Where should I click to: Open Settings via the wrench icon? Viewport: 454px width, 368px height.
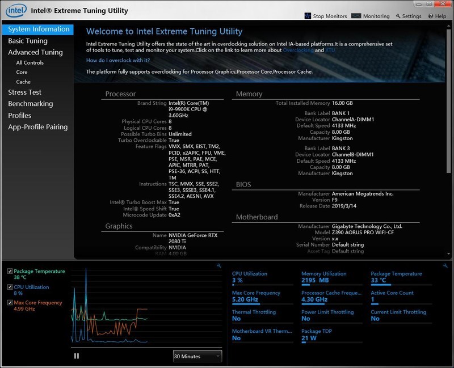point(398,16)
